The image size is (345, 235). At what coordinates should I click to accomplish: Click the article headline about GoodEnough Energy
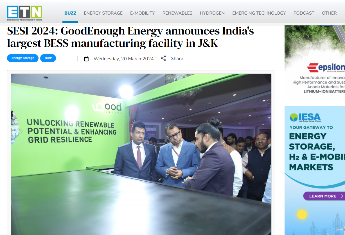(x=130, y=37)
